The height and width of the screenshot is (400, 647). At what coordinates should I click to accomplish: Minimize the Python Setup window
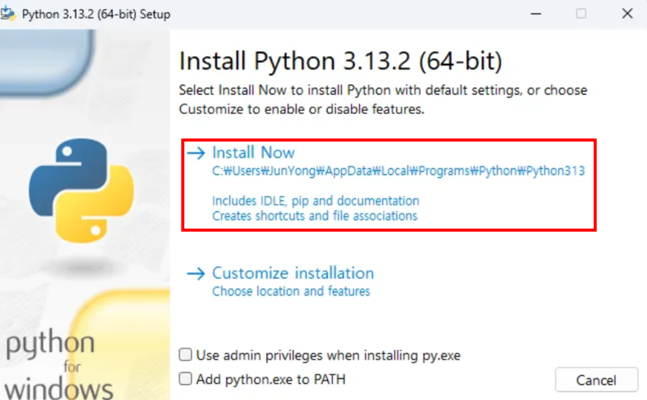pos(536,13)
